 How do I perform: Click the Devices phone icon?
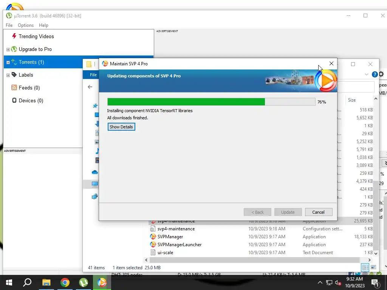(x=14, y=100)
